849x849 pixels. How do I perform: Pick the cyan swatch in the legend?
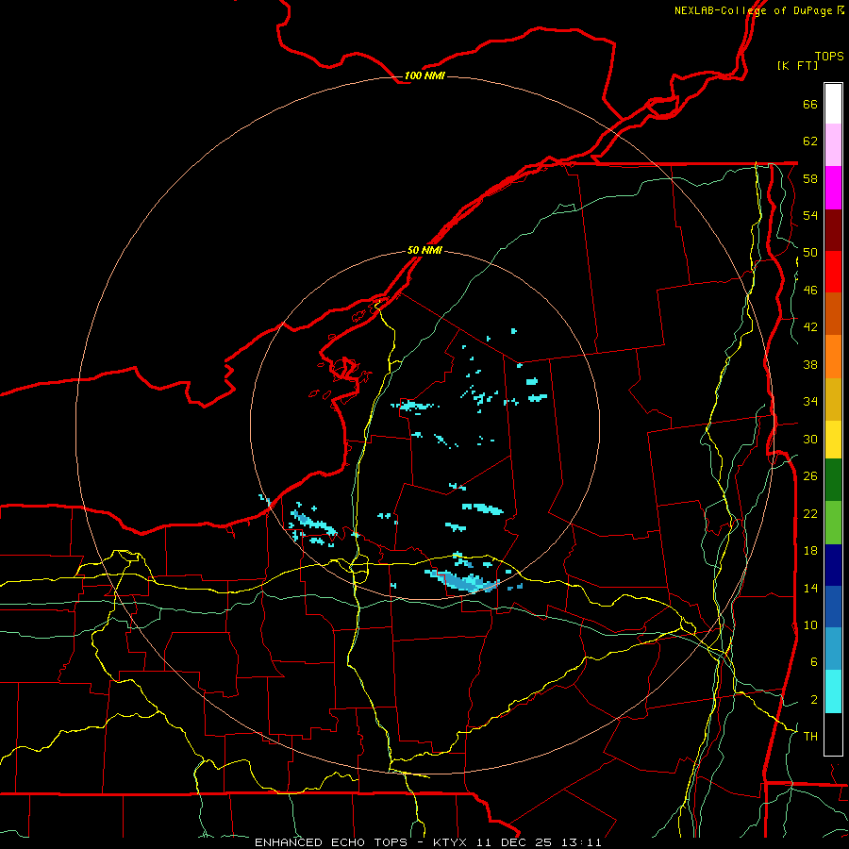pos(833,691)
